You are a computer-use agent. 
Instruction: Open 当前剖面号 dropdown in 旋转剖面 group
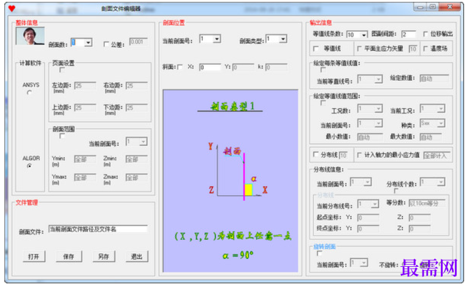(364, 263)
